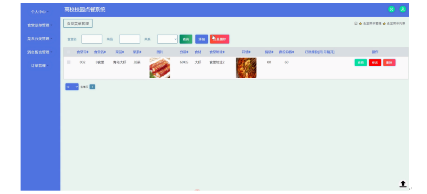Image resolution: width=427 pixels, height=194 pixels.
Task: Sort by 食堂地址 column header
Action: [x=217, y=52]
